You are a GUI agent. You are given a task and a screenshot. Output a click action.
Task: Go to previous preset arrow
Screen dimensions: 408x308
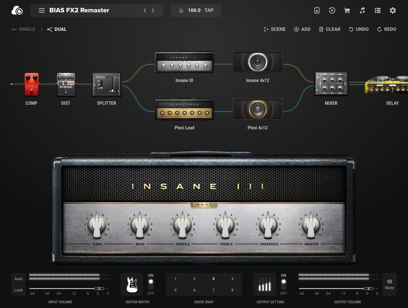[x=145, y=11]
